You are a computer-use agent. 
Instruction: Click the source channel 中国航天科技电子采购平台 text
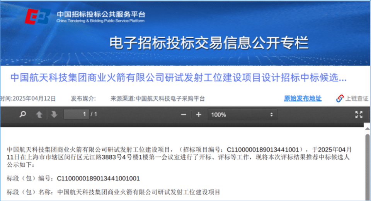[x=170, y=99]
